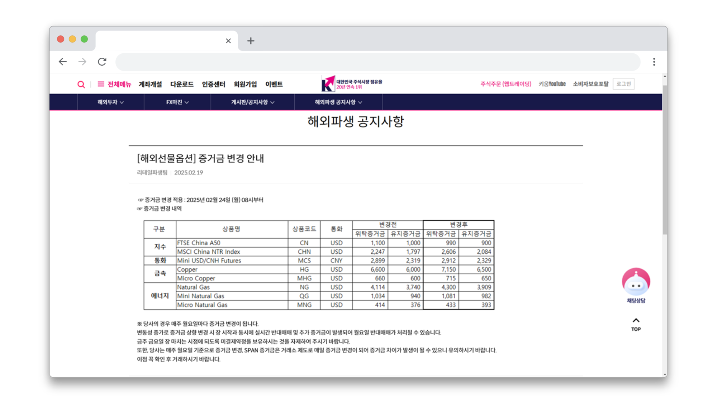Click the magnifier search icon

[81, 85]
